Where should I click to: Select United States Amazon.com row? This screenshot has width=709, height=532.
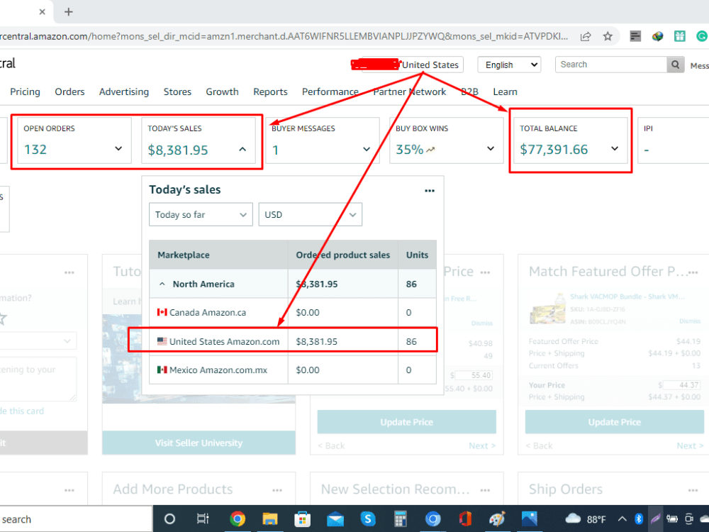293,342
